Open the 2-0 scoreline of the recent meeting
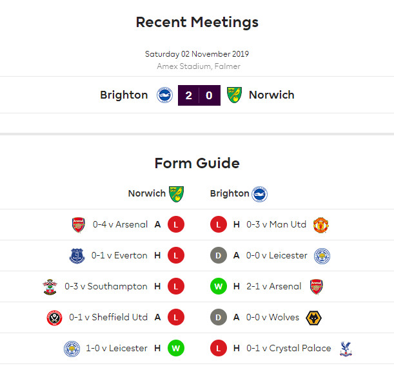This screenshot has height=377, width=394. tap(199, 95)
